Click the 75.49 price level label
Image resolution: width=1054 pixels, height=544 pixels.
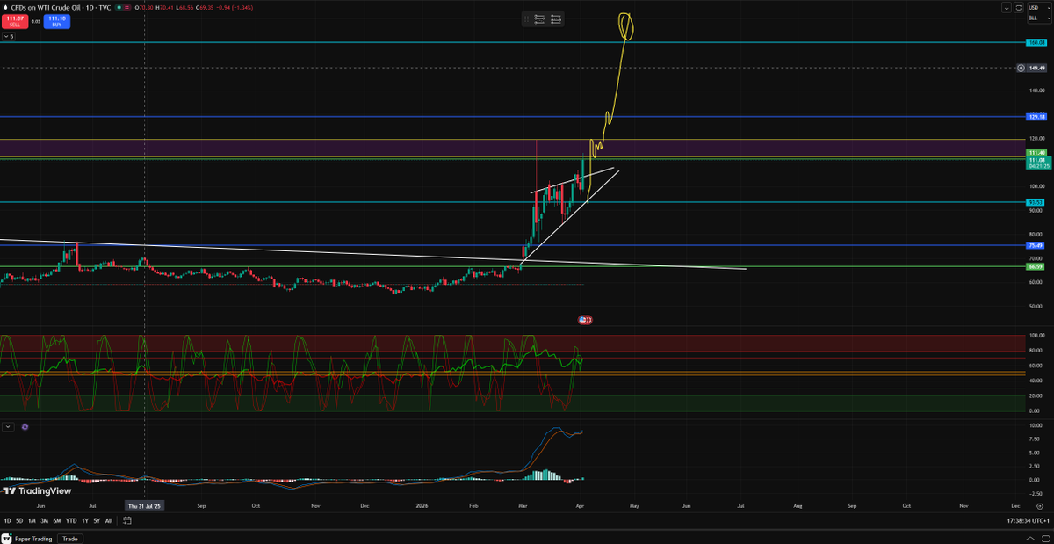pos(1036,246)
